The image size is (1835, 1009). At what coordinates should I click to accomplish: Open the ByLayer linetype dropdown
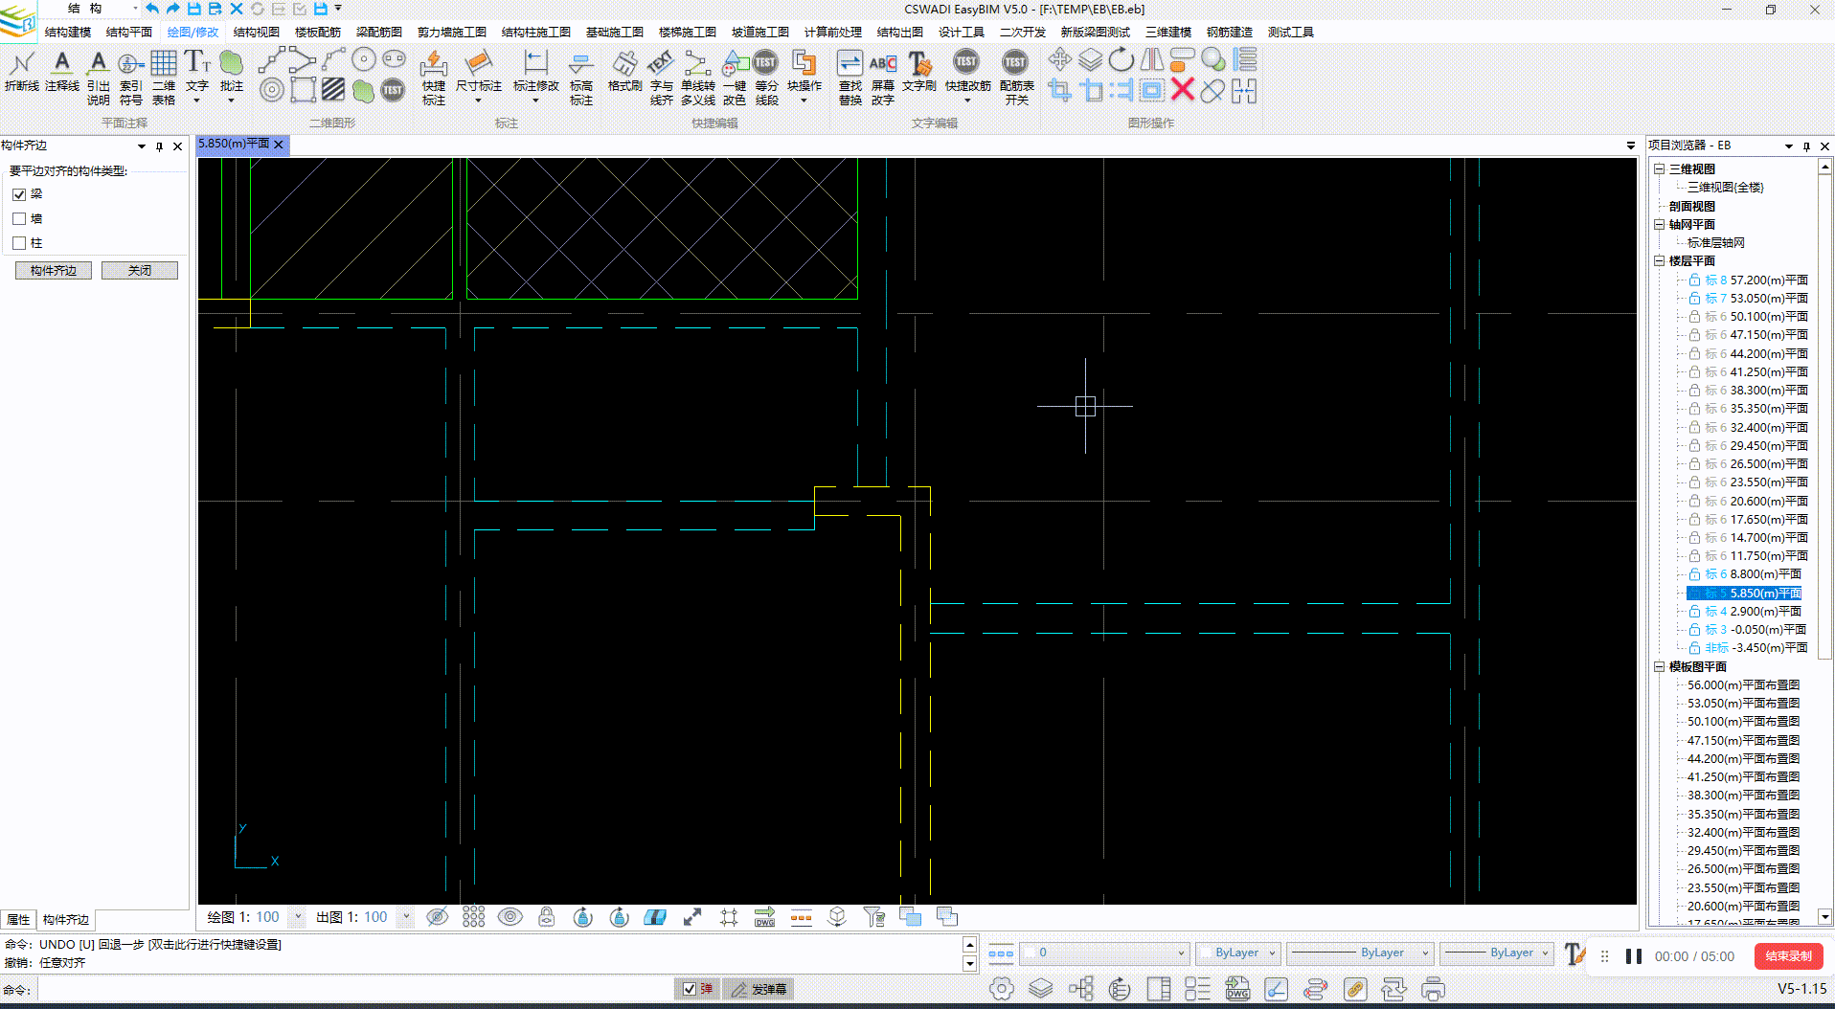[x=1360, y=953]
